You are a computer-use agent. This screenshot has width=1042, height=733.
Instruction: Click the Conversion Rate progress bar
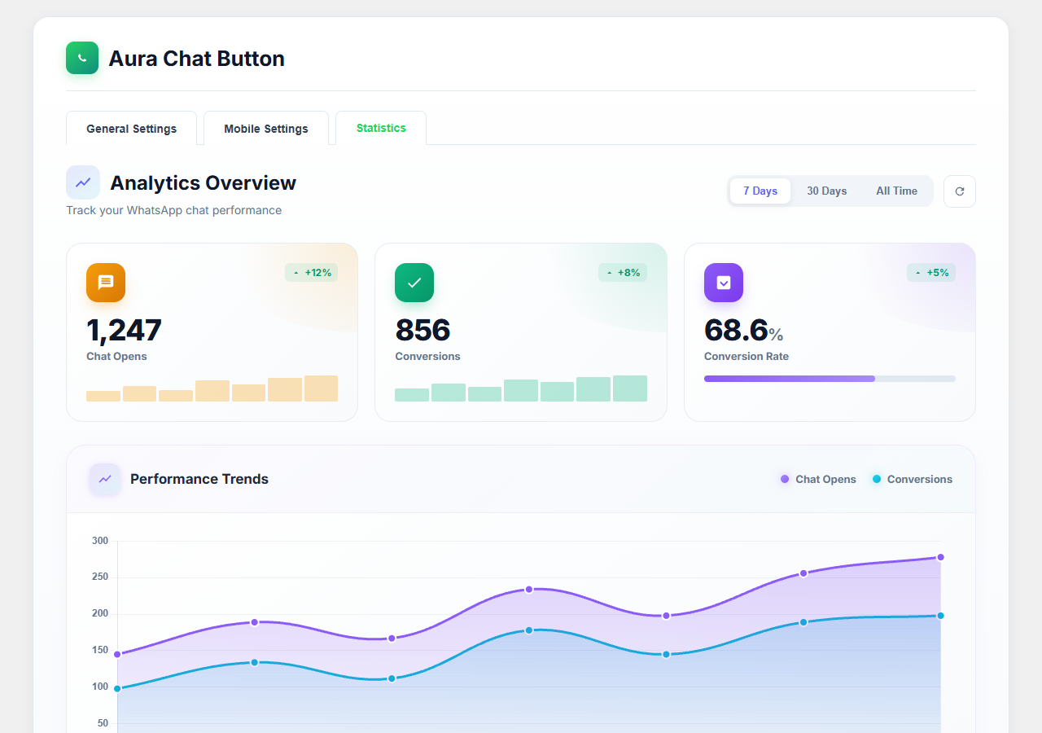point(830,378)
